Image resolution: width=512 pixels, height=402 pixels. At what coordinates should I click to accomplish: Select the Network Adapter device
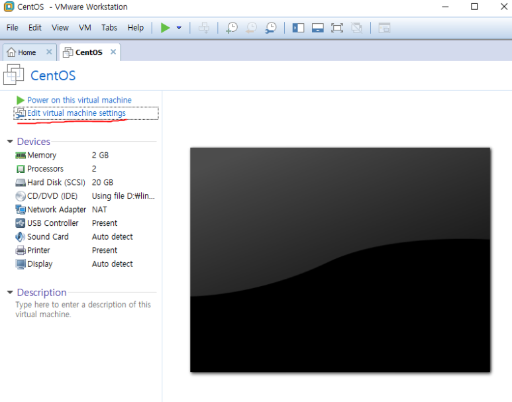click(85, 210)
